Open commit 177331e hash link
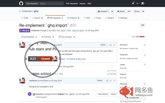Image resolution: width=165 pixels, height=103 pixels. [113, 71]
